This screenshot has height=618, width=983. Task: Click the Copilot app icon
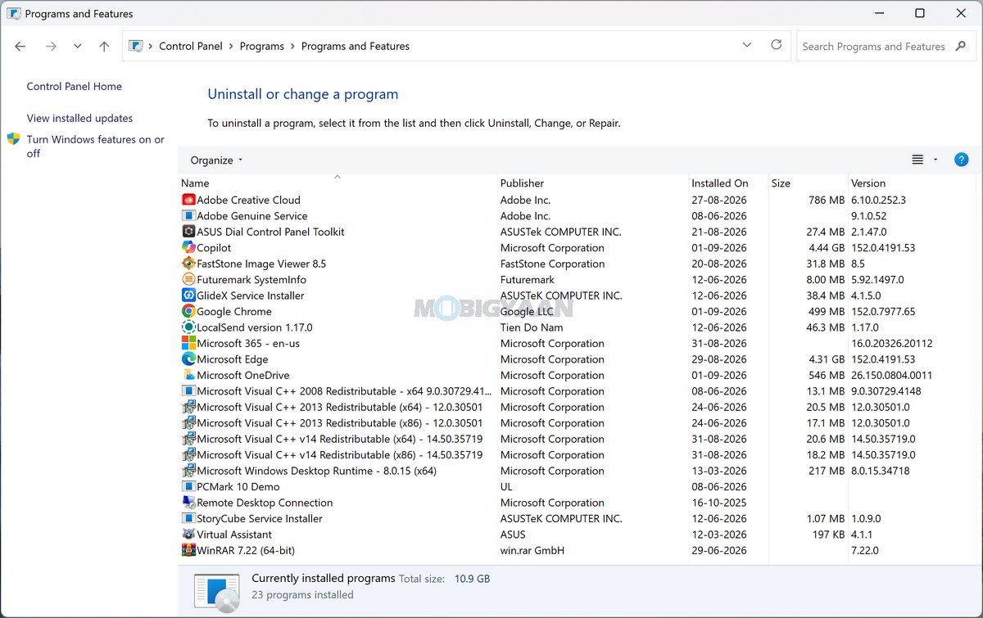pyautogui.click(x=188, y=248)
